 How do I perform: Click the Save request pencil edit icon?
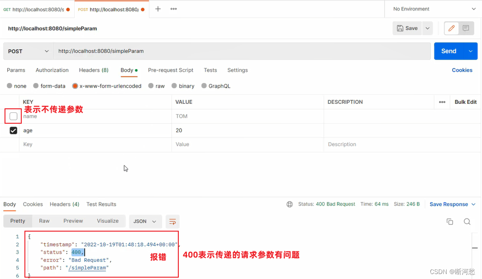tap(451, 28)
